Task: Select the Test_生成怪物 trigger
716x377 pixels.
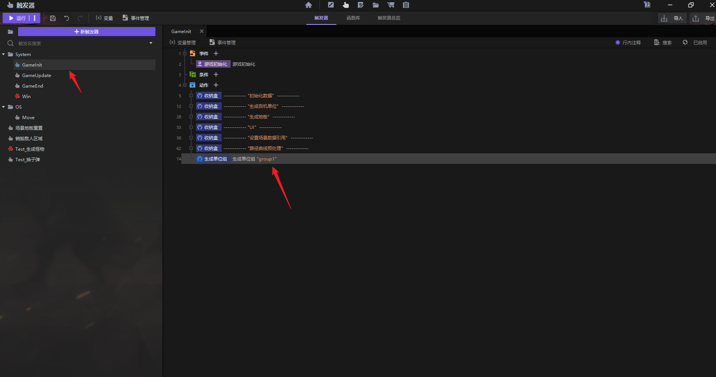Action: click(x=30, y=149)
